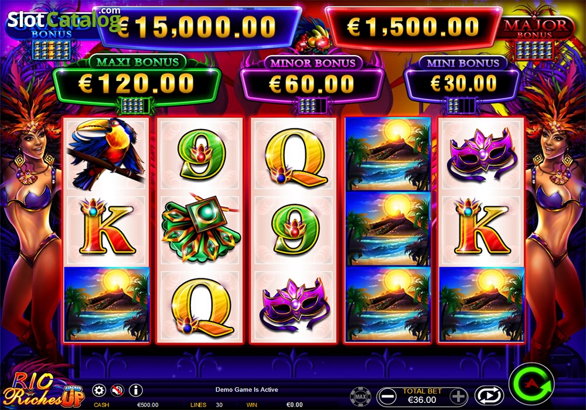This screenshot has width=586, height=410.
Task: Select the green fan symbol on reel two
Action: coord(200,228)
